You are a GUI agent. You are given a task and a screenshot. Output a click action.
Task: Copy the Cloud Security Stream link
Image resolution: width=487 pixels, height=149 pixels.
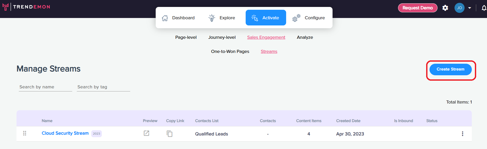coord(169,134)
